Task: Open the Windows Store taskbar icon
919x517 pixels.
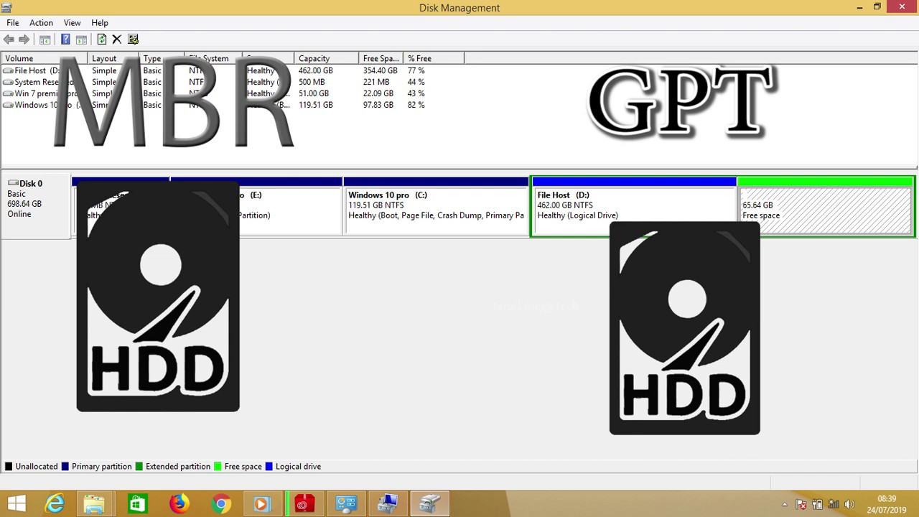Action: pos(137,504)
